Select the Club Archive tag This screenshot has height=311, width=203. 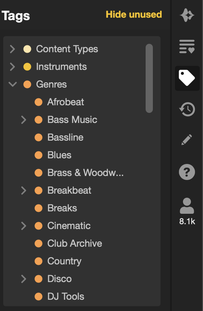pos(75,243)
